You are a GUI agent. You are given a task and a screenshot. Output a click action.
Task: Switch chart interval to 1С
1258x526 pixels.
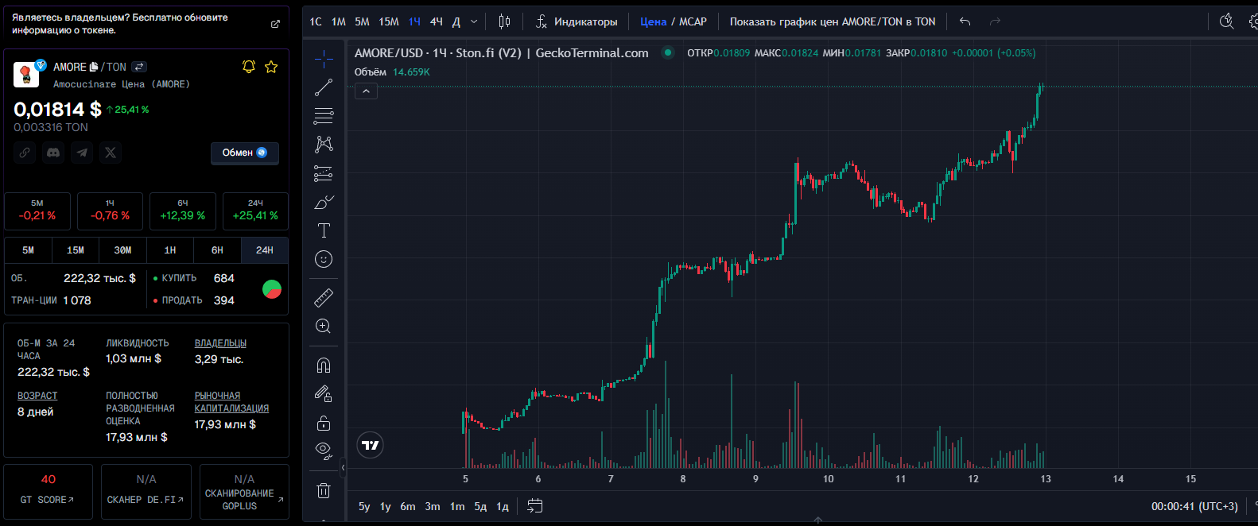(316, 21)
